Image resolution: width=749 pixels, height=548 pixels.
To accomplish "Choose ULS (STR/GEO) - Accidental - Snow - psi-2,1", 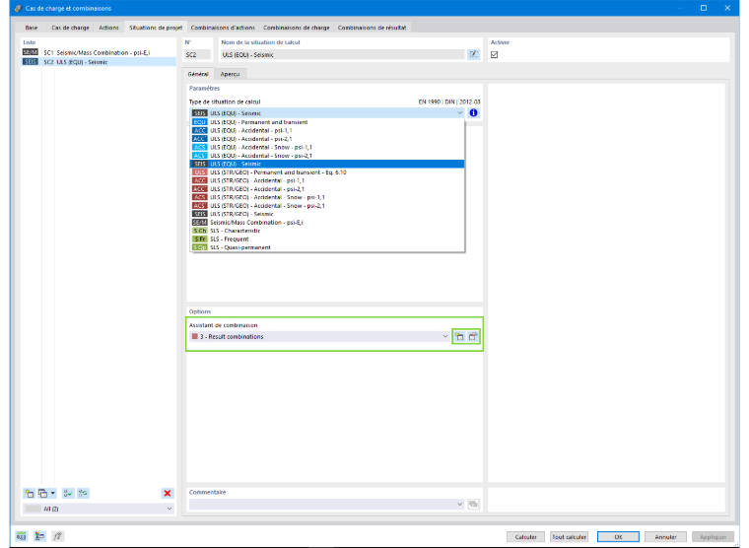I will [x=327, y=206].
